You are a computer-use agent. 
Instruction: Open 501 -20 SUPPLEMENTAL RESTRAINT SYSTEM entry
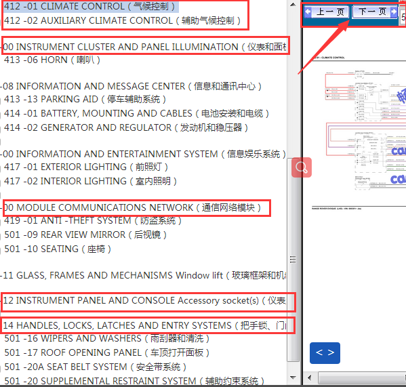click(134, 381)
